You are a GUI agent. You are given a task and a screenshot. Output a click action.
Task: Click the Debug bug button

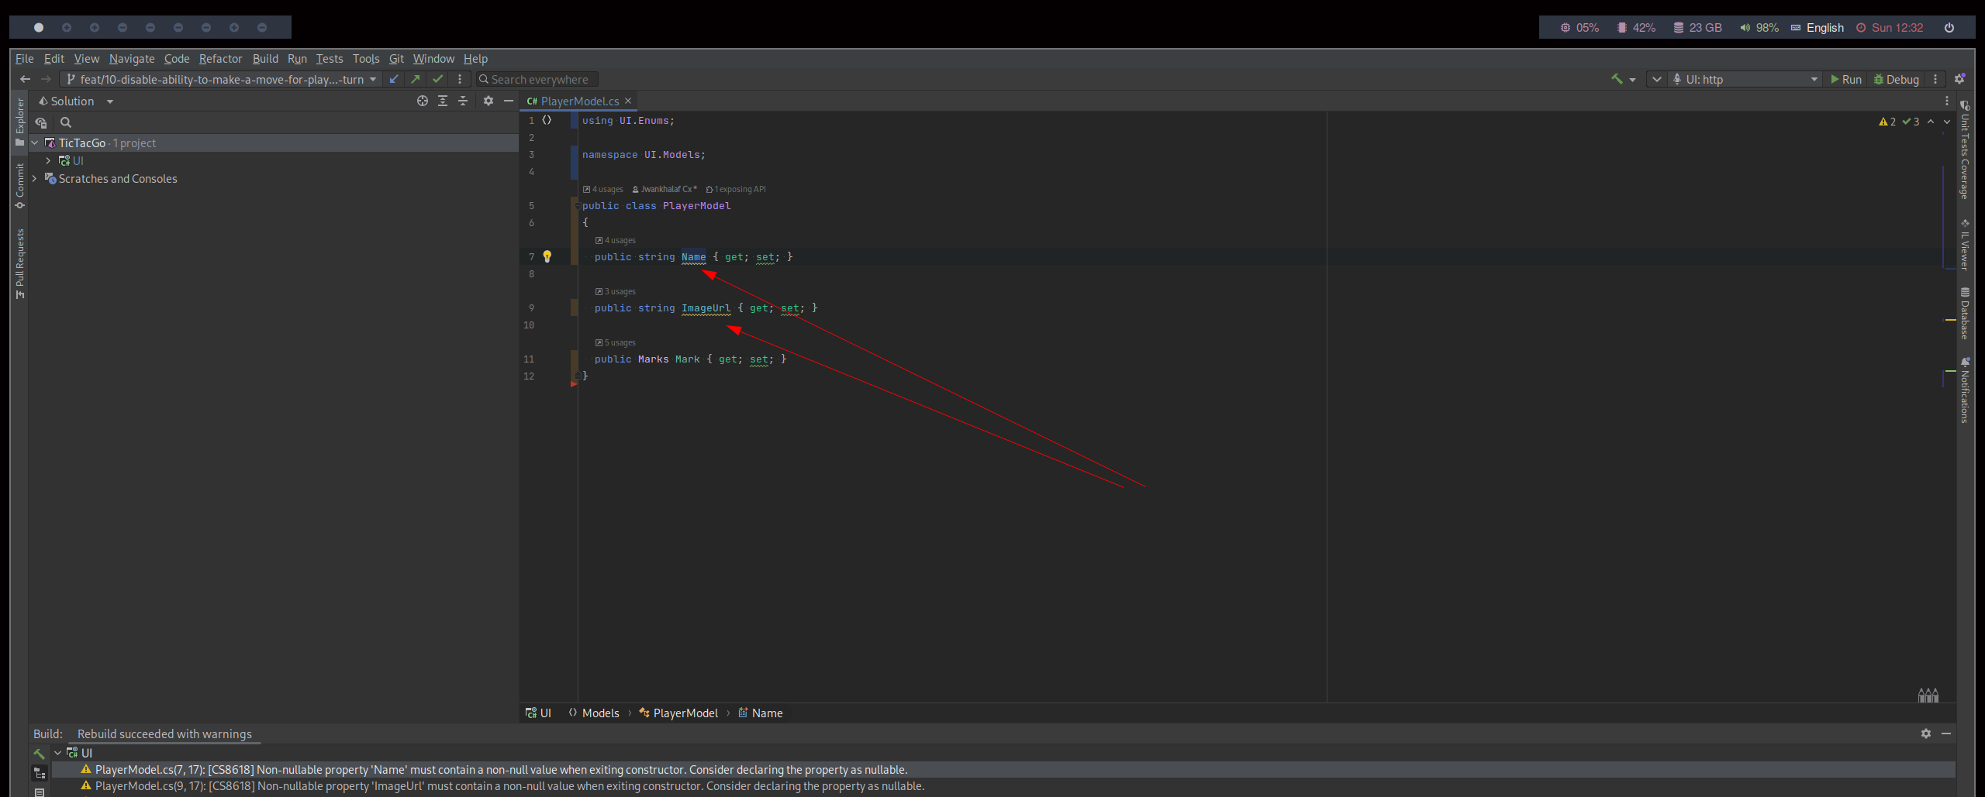click(1896, 79)
